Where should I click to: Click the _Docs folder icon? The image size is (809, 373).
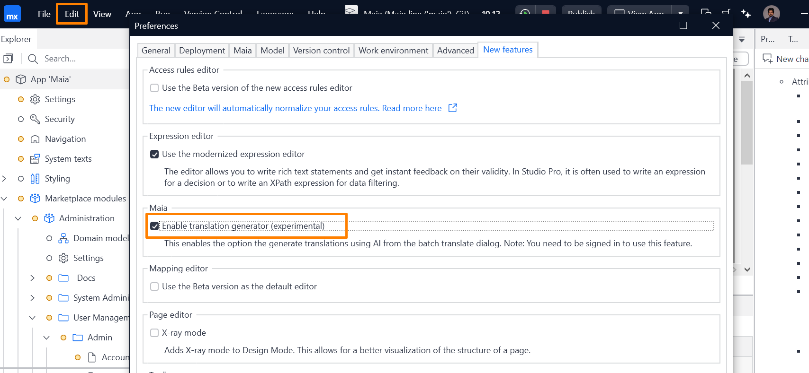63,278
